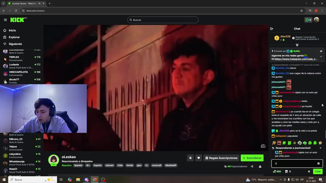This screenshot has height=183, width=326.
Task: Open Luxianis channel in sidebar
Action: click(x=22, y=66)
